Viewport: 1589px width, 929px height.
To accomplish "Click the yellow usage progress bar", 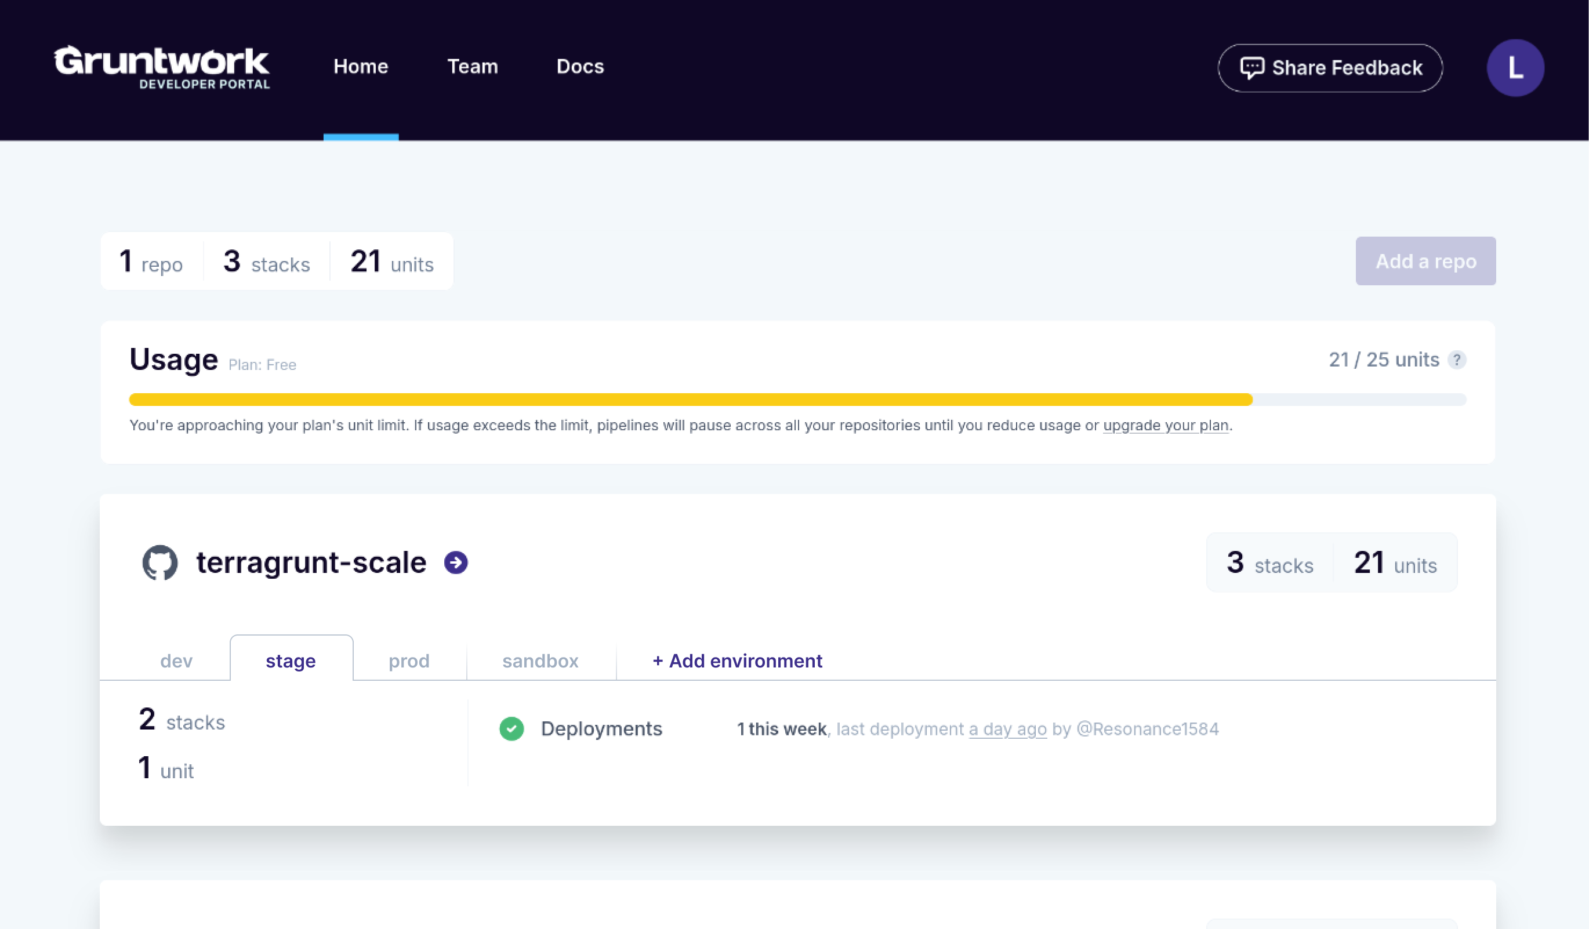I will point(691,399).
